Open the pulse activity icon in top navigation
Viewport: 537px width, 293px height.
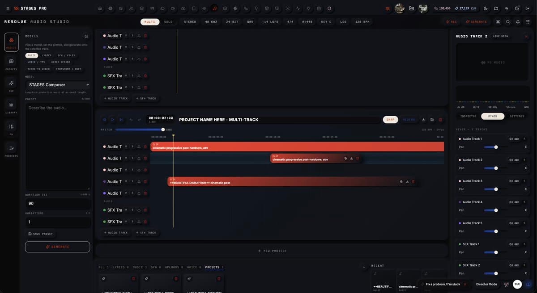point(298,8)
